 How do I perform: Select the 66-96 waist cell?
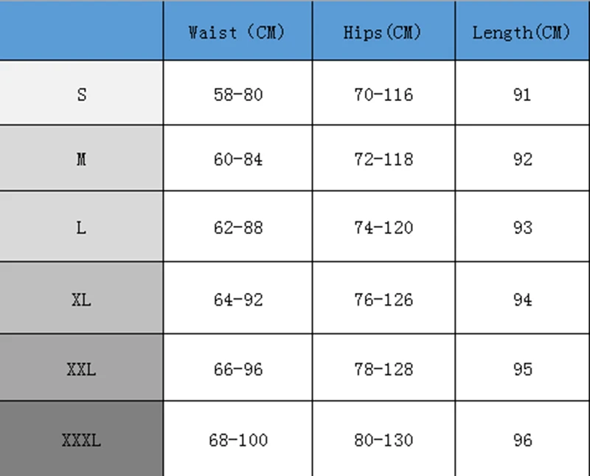tap(237, 368)
